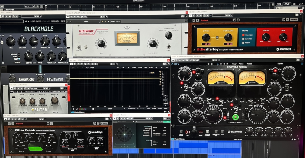The image size is (305, 158).
Task: Click the info icon in Little AlterBoy
Action: coord(287,19)
